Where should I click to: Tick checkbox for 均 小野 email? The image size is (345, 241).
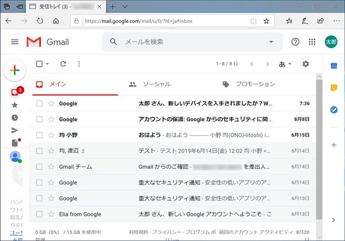(x=40, y=135)
